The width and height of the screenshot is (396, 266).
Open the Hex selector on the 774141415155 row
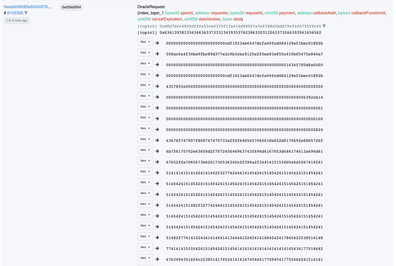click(x=145, y=247)
